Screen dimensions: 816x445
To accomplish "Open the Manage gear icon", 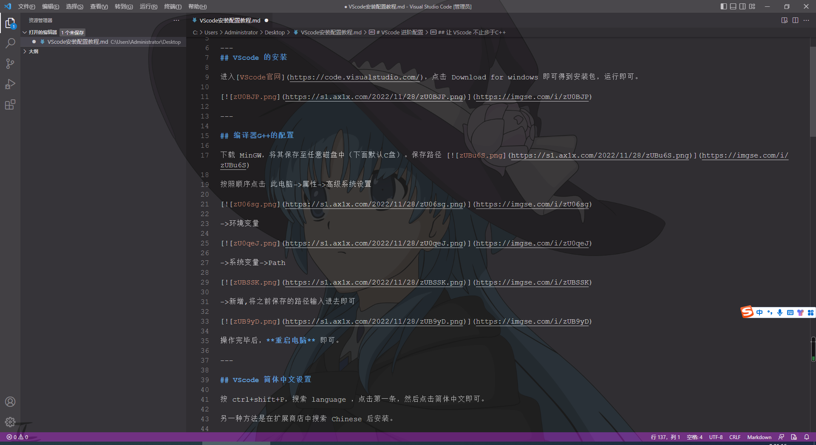I will [x=10, y=422].
